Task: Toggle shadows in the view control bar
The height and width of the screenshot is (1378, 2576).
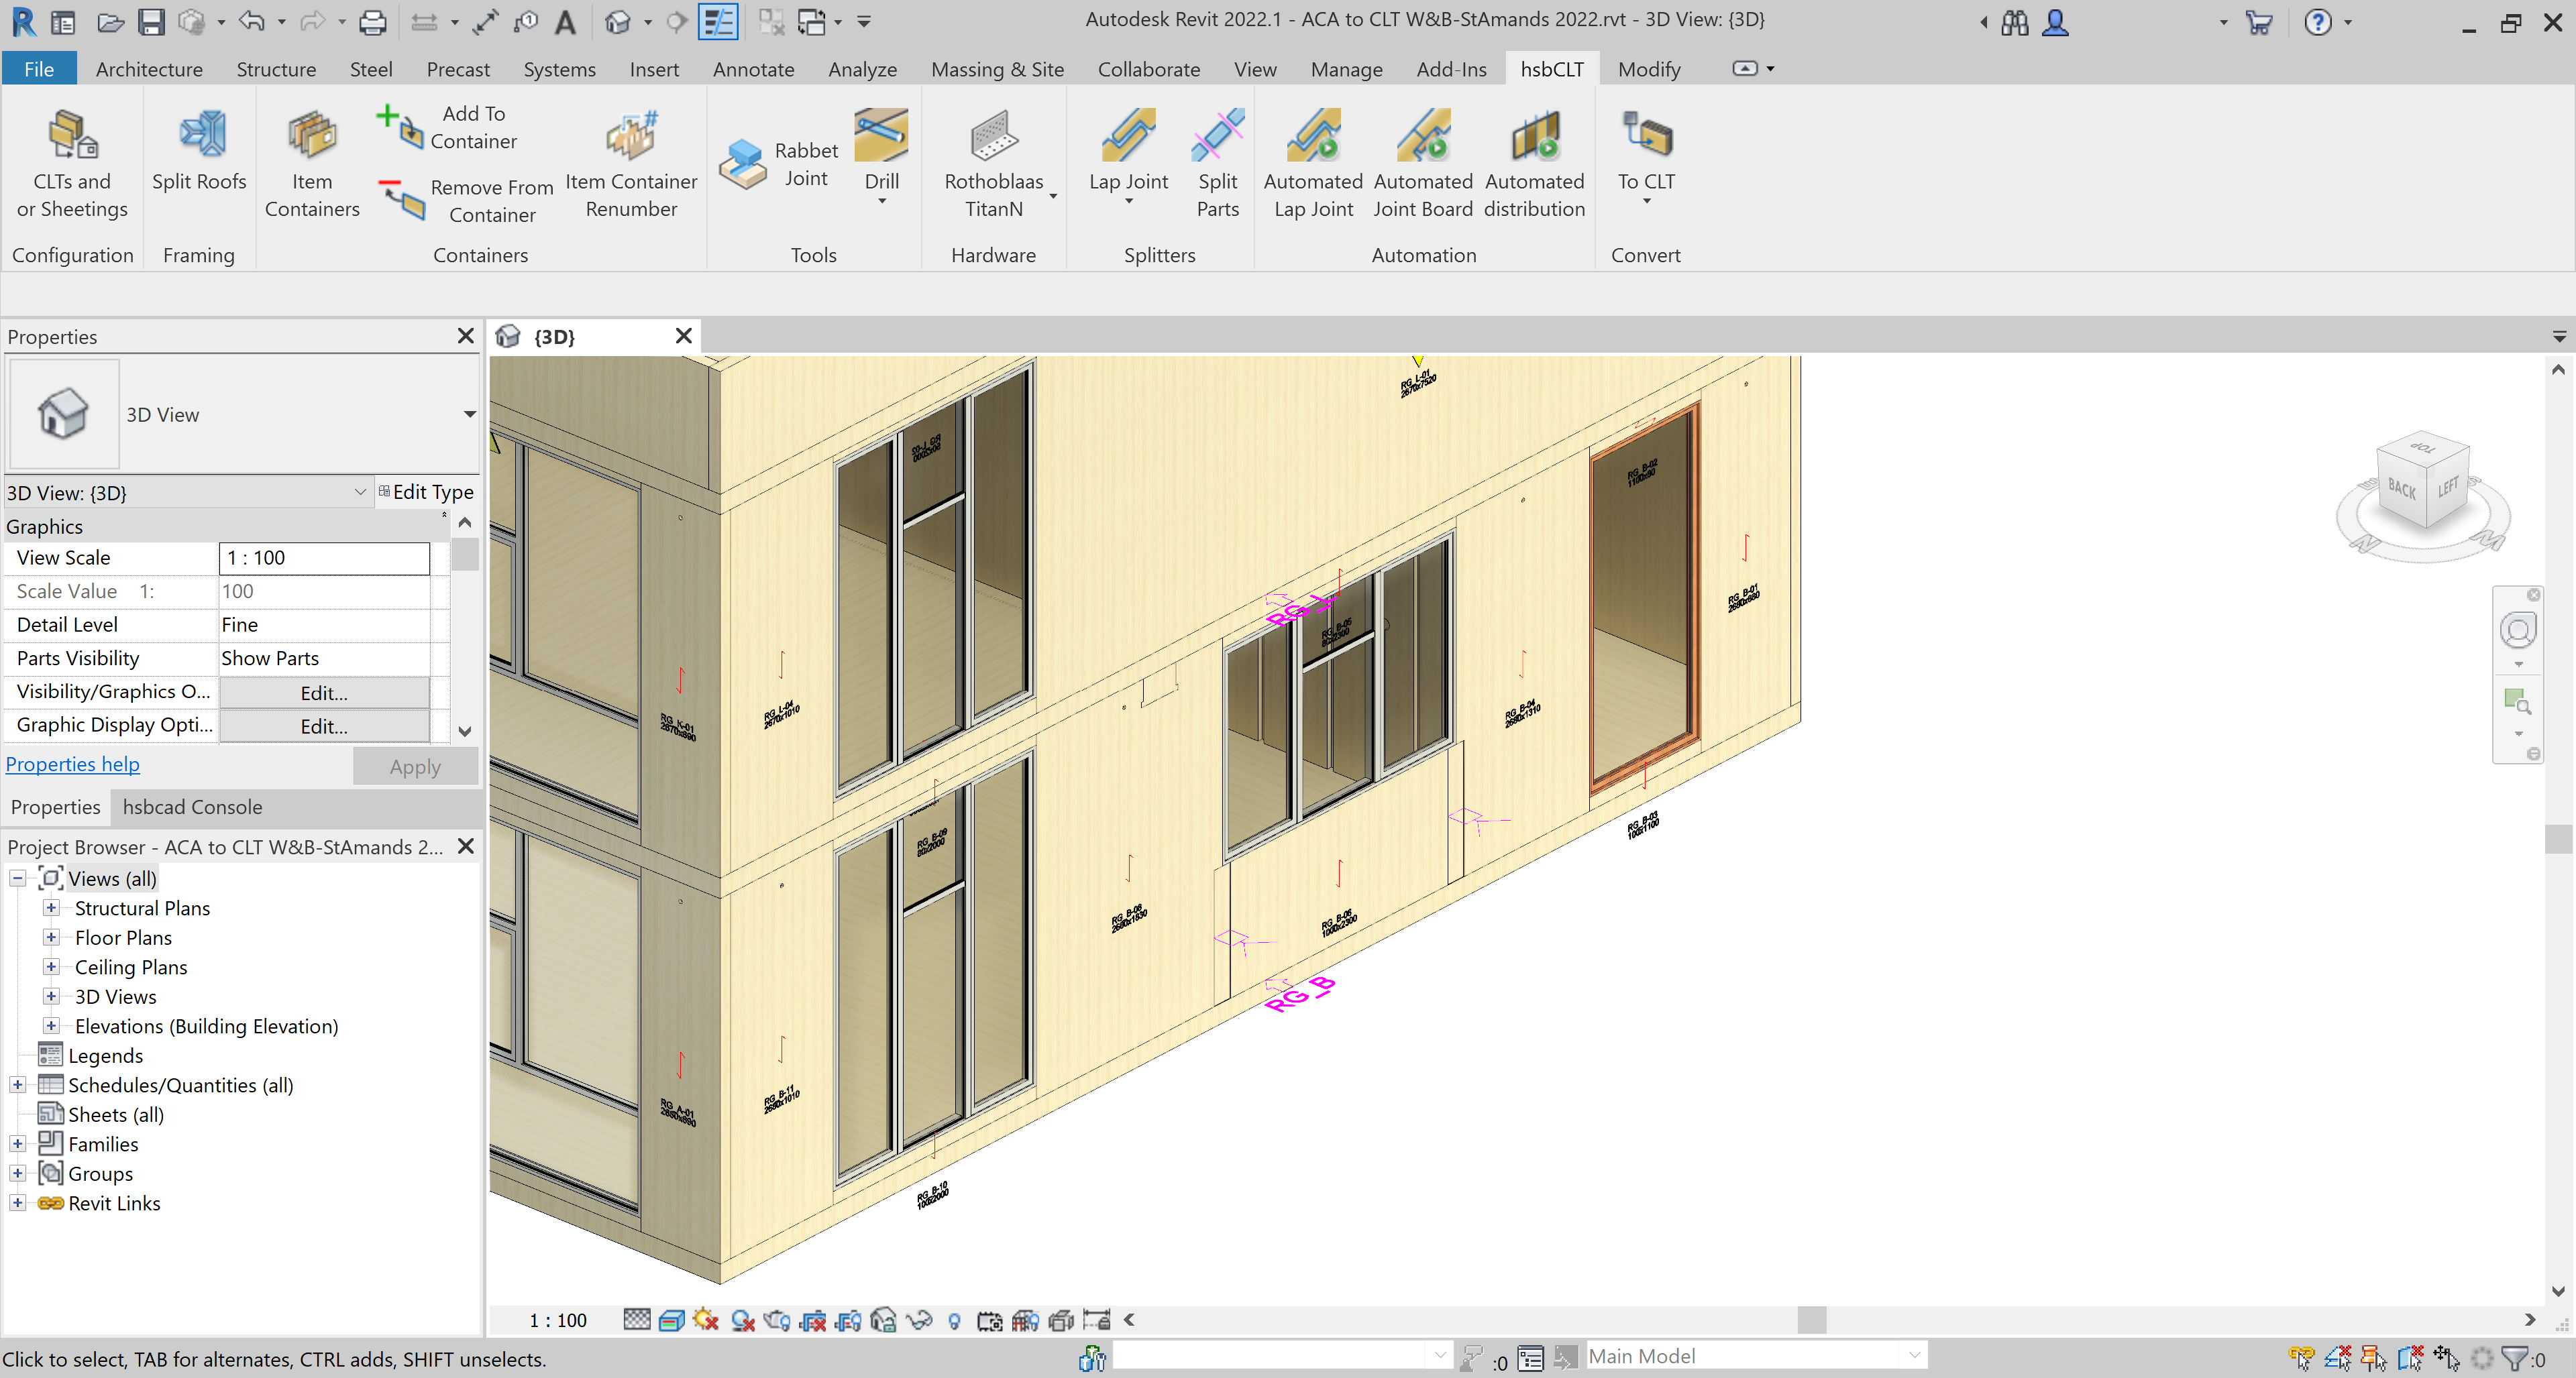Action: tap(742, 1320)
